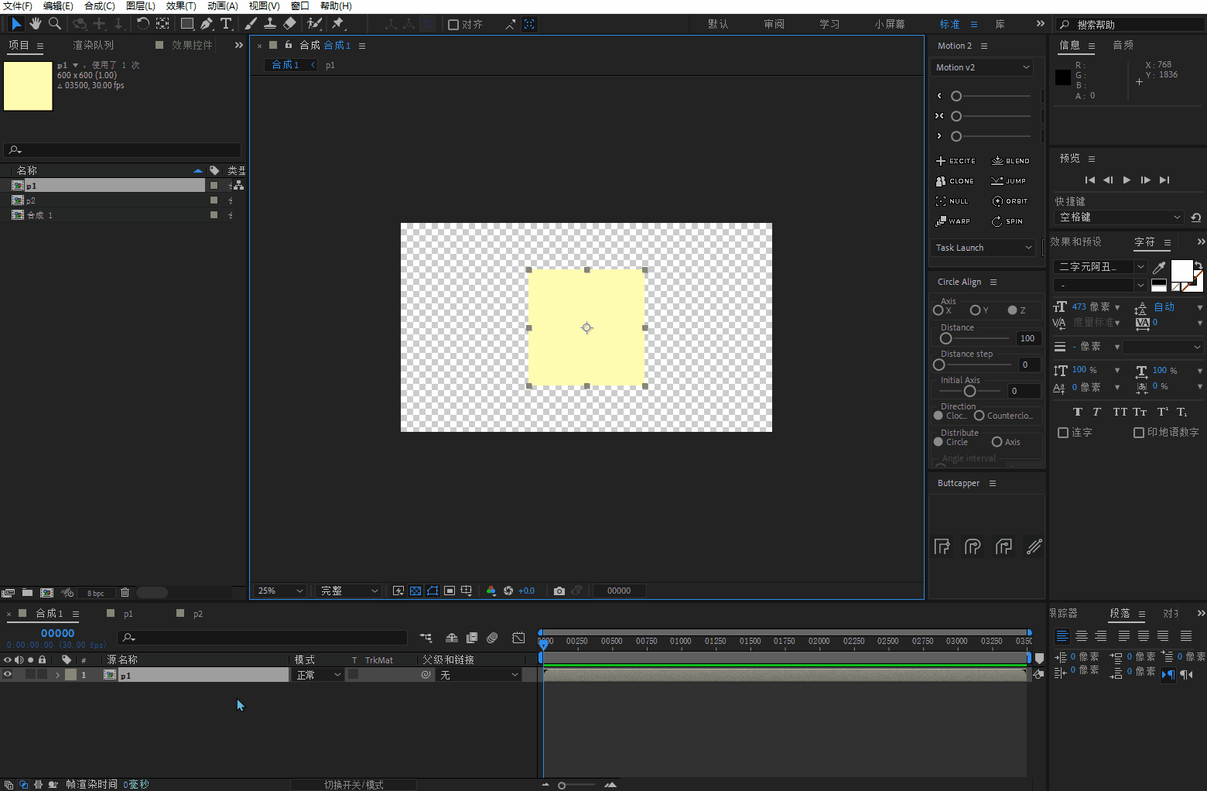Select the Clone Stamp tool
This screenshot has height=791, width=1207.
270,24
